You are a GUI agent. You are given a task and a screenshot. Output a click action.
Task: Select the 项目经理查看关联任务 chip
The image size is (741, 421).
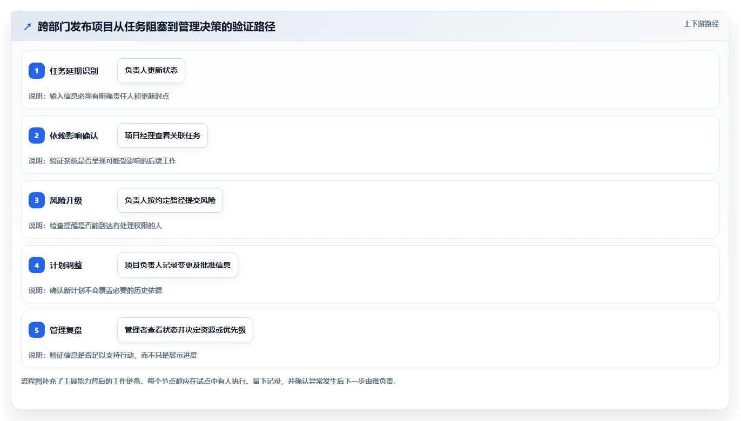(163, 135)
